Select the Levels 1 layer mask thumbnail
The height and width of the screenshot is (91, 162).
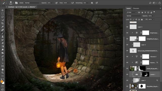146,74
